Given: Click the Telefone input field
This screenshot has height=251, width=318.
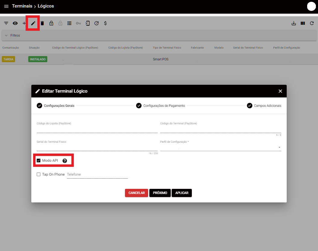Looking at the screenshot, I should pyautogui.click(x=97, y=174).
